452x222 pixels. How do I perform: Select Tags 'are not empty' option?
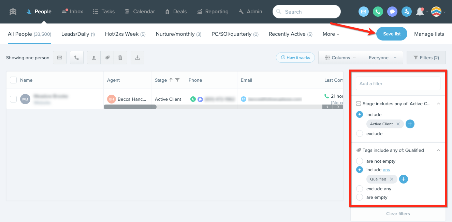click(x=360, y=161)
